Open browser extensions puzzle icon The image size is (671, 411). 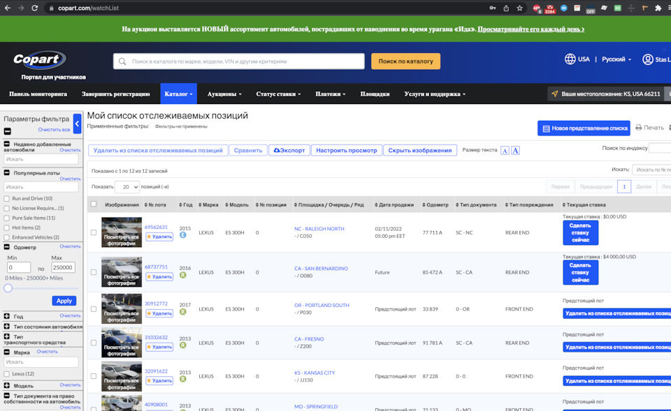[658, 8]
